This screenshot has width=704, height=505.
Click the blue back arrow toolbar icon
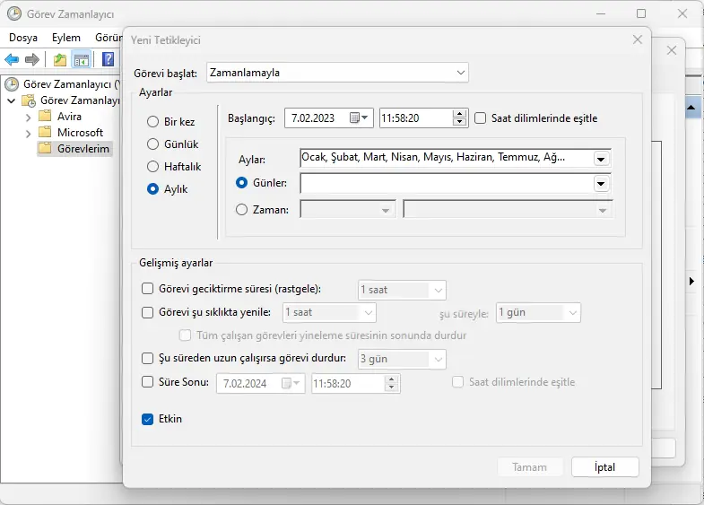click(12, 60)
